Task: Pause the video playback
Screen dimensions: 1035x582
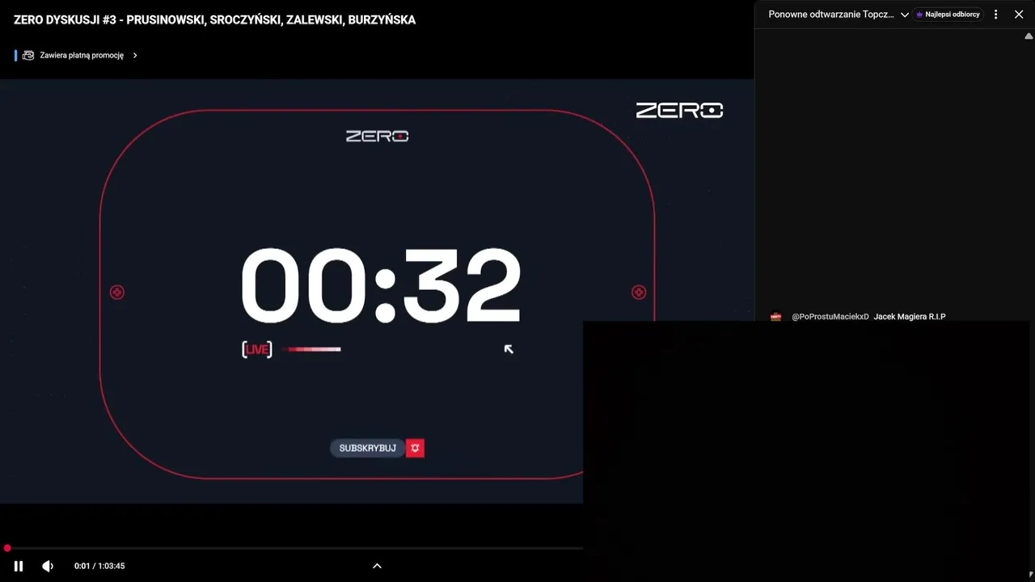Action: pos(19,566)
